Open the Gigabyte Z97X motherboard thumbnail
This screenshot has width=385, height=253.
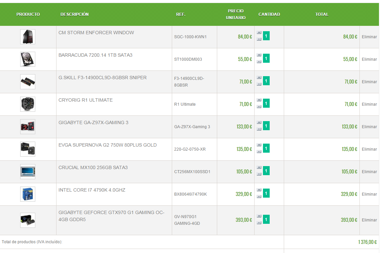coord(28,127)
